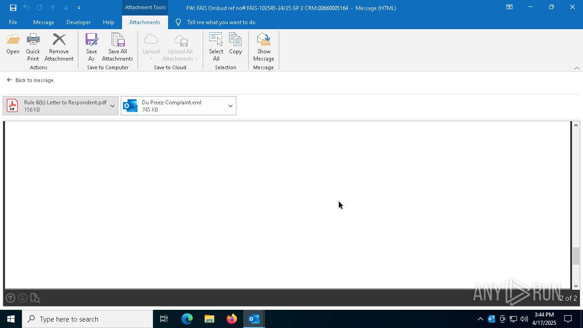583x328 pixels.
Task: Quick Print the attachment
Action: (33, 47)
